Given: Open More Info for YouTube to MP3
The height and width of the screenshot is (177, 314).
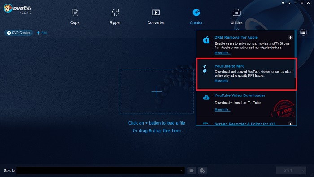Looking at the screenshot, I should click(x=222, y=81).
